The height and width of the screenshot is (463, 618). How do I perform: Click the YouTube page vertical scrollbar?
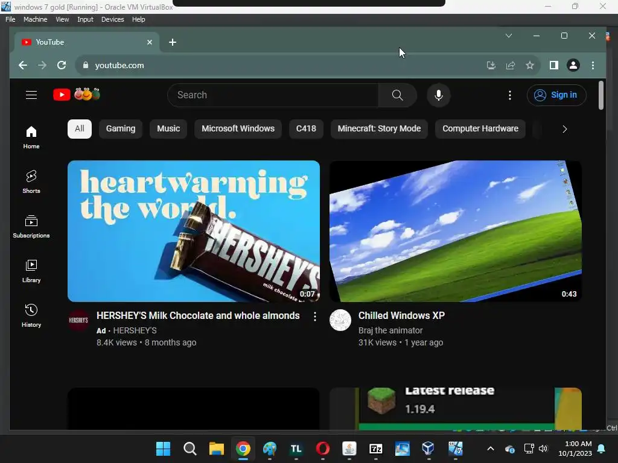click(601, 95)
